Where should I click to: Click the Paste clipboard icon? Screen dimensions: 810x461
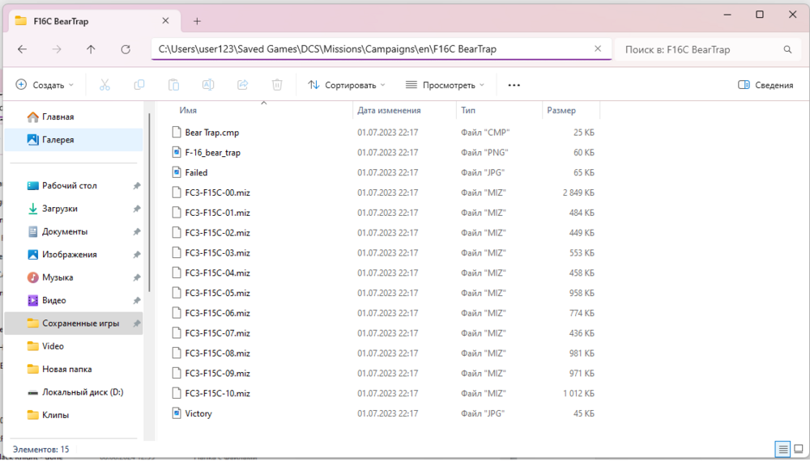tap(173, 85)
